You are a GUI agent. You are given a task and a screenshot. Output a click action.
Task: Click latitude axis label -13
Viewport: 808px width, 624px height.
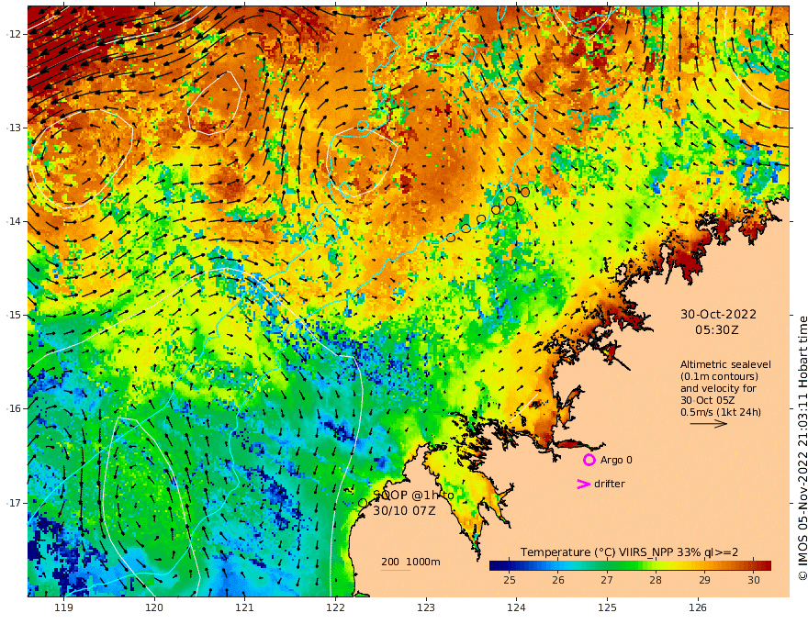click(x=14, y=128)
